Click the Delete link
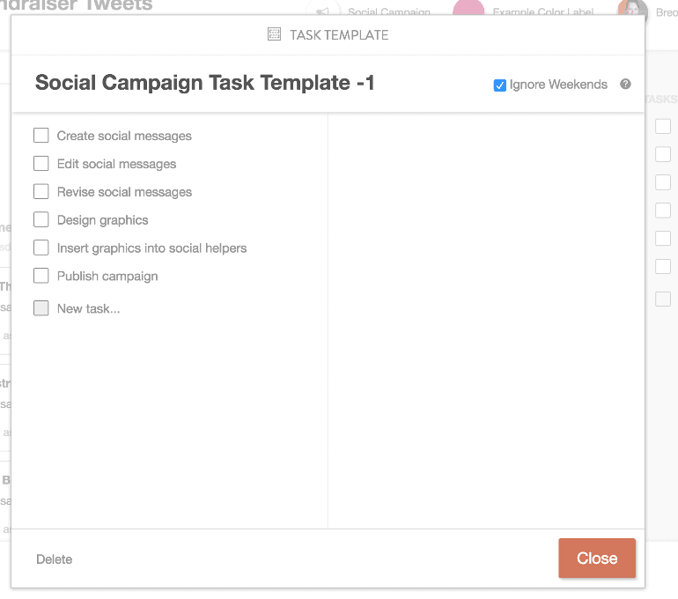Screen dimensions: 678x599 coord(55,559)
